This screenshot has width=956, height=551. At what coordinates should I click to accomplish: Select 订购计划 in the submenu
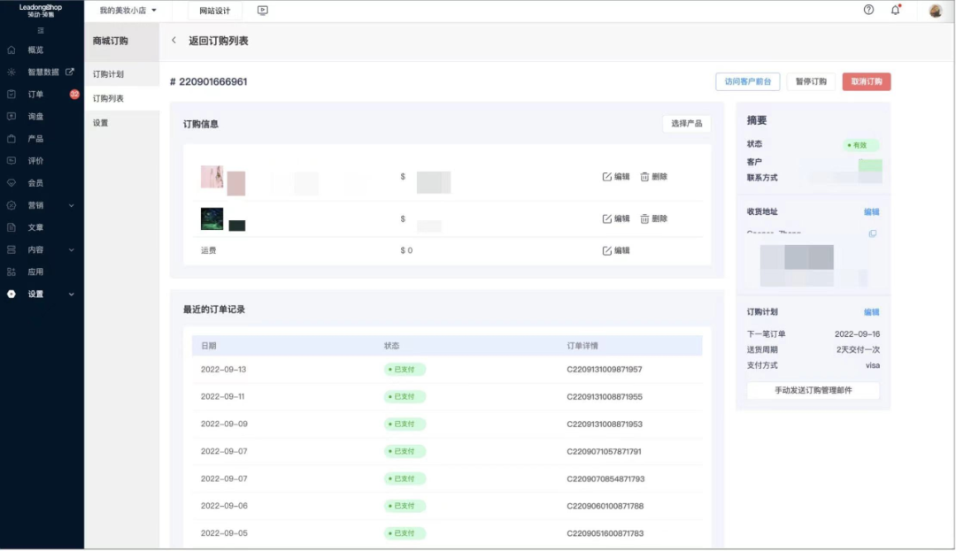[x=108, y=74]
